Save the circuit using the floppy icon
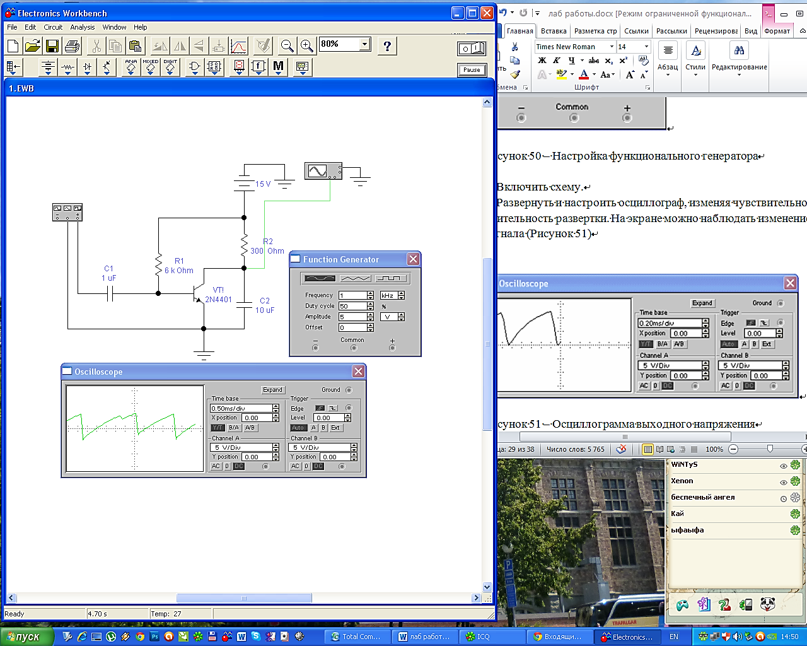 52,46
